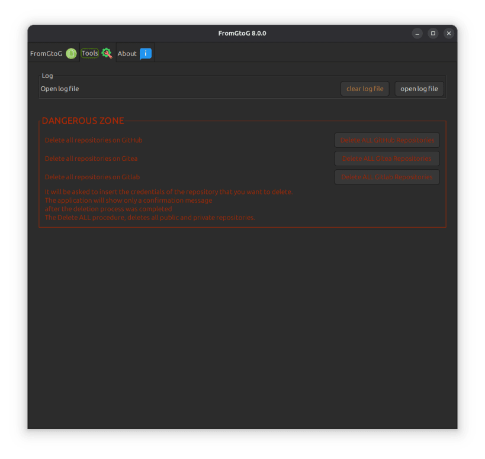Click the Log group title

pos(47,76)
